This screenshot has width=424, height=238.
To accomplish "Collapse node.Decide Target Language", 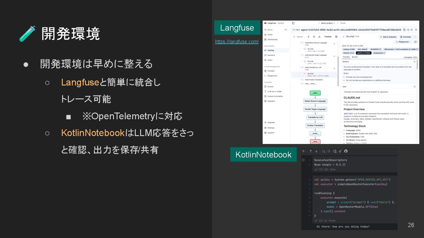I will pos(334,56).
